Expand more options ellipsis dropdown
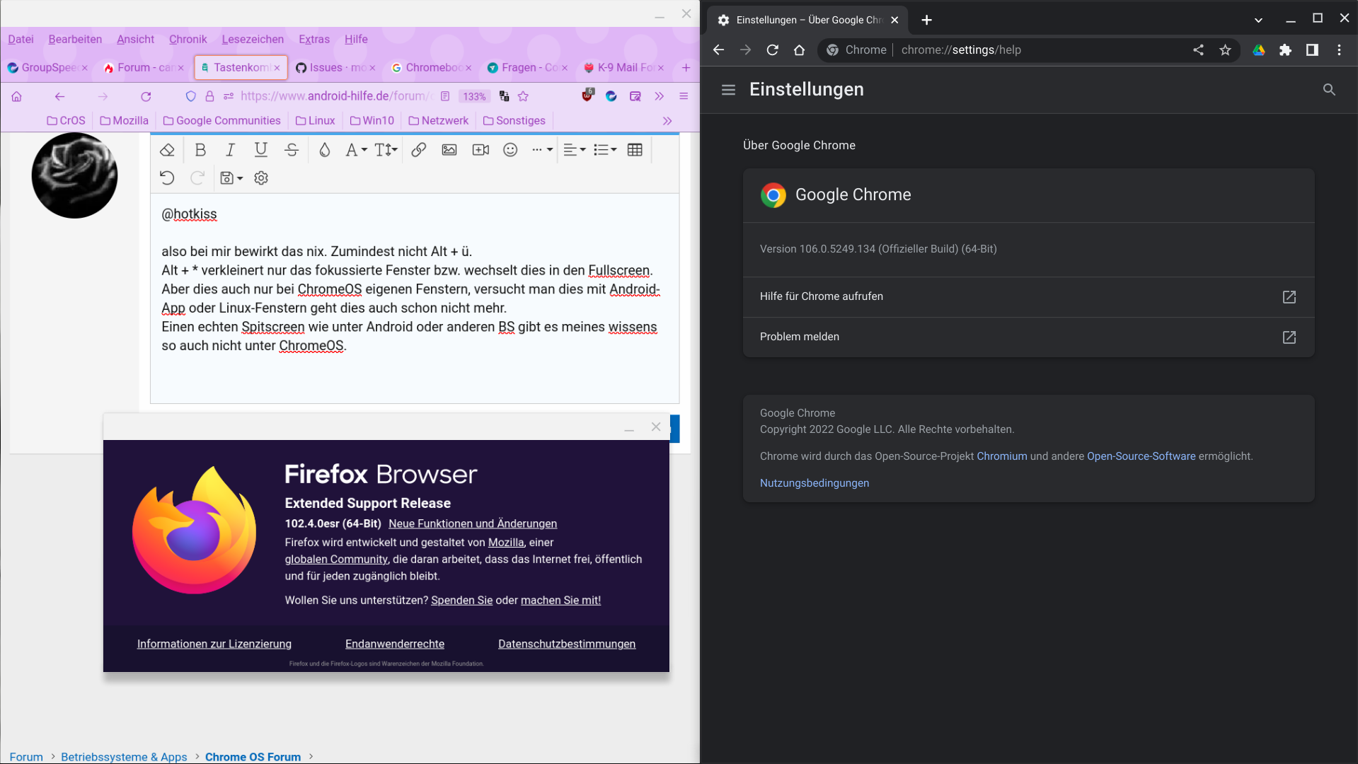 pyautogui.click(x=542, y=150)
